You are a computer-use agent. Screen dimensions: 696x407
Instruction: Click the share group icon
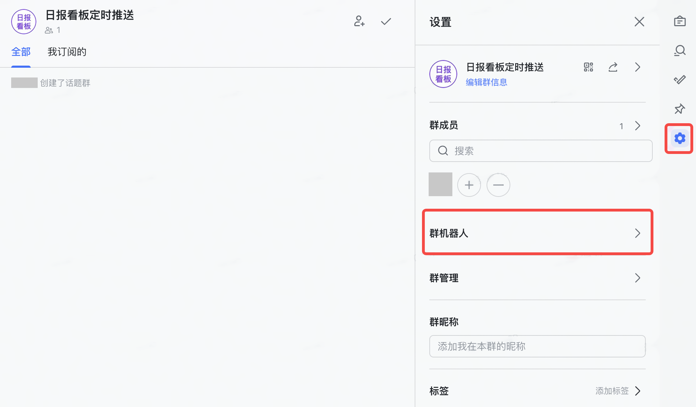(613, 67)
